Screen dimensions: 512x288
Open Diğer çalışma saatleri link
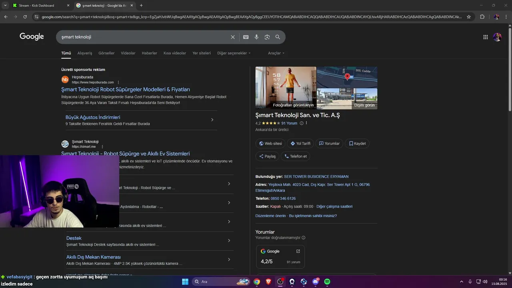(x=334, y=206)
